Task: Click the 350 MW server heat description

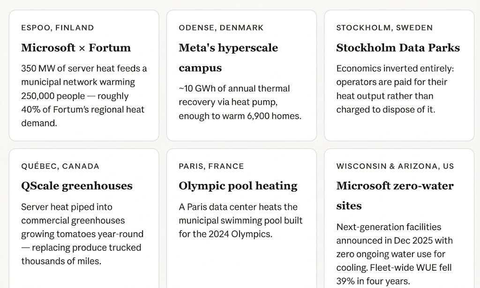Action: coord(84,96)
